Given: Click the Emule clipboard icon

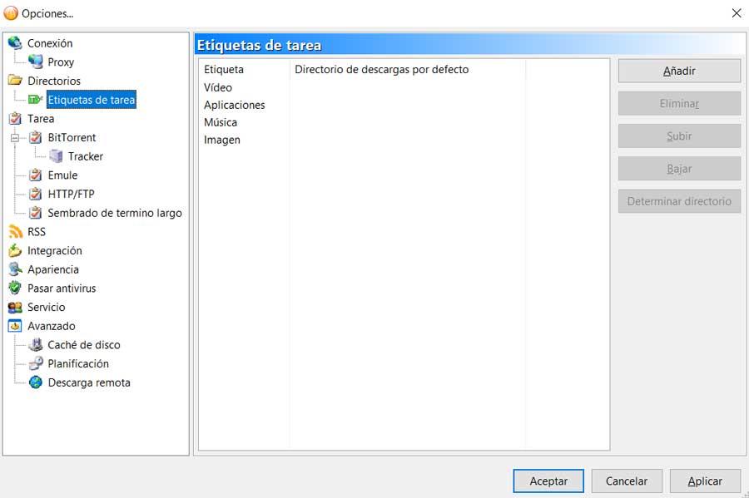Looking at the screenshot, I should pos(35,175).
